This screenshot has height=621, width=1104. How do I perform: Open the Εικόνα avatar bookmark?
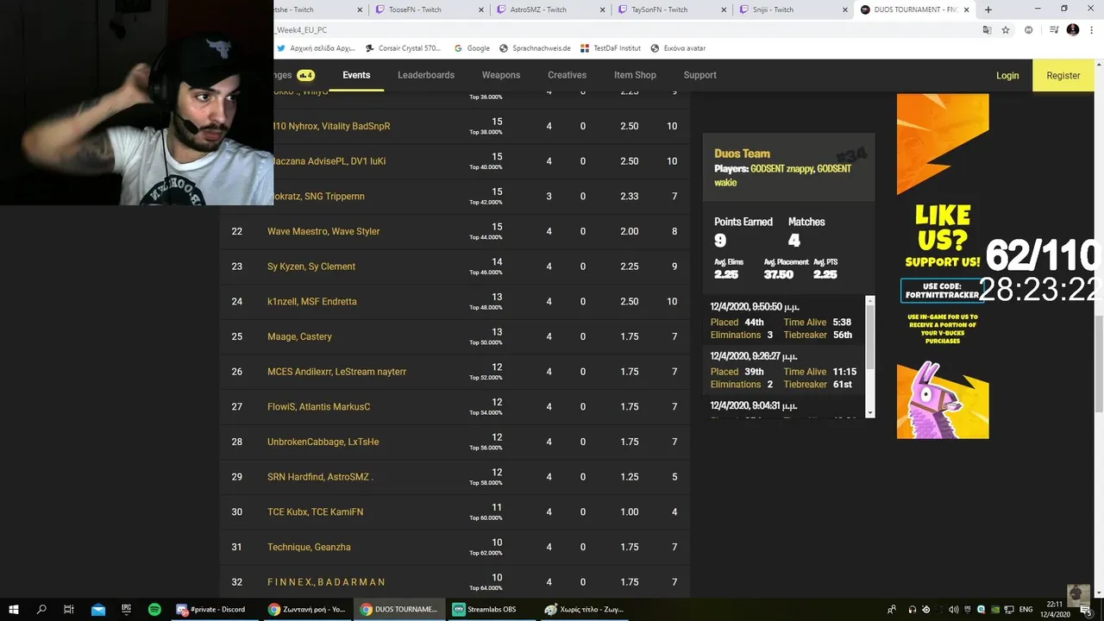point(678,48)
